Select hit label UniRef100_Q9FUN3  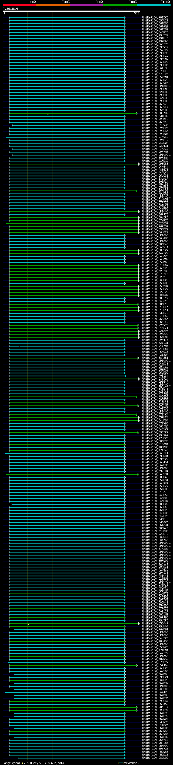coord(155,89)
